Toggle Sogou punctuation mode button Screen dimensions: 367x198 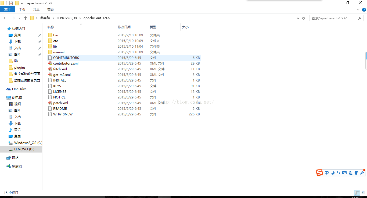pyautogui.click(x=339, y=173)
